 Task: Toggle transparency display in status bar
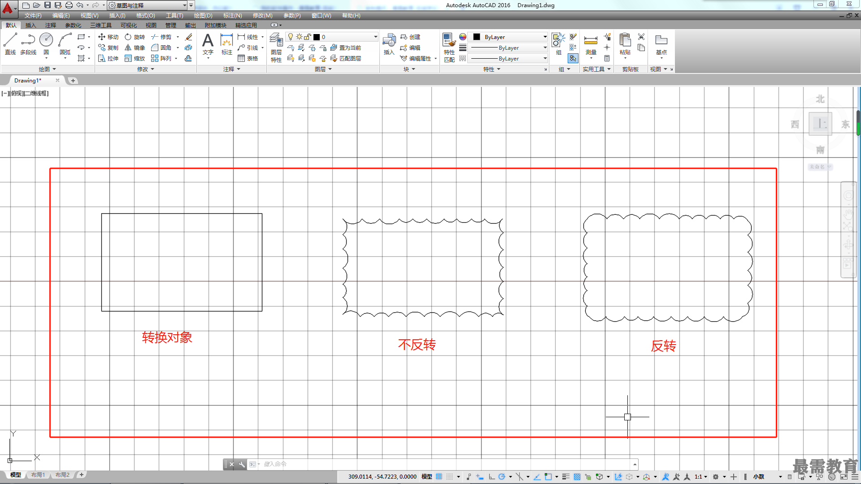click(577, 477)
